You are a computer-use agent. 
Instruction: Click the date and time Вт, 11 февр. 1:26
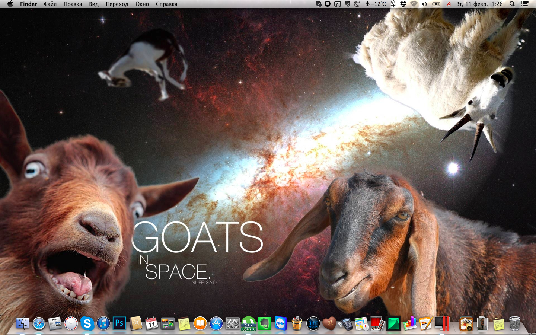pos(479,4)
